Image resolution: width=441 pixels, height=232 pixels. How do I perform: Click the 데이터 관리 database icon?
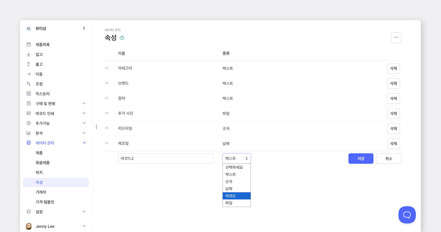coord(29,143)
